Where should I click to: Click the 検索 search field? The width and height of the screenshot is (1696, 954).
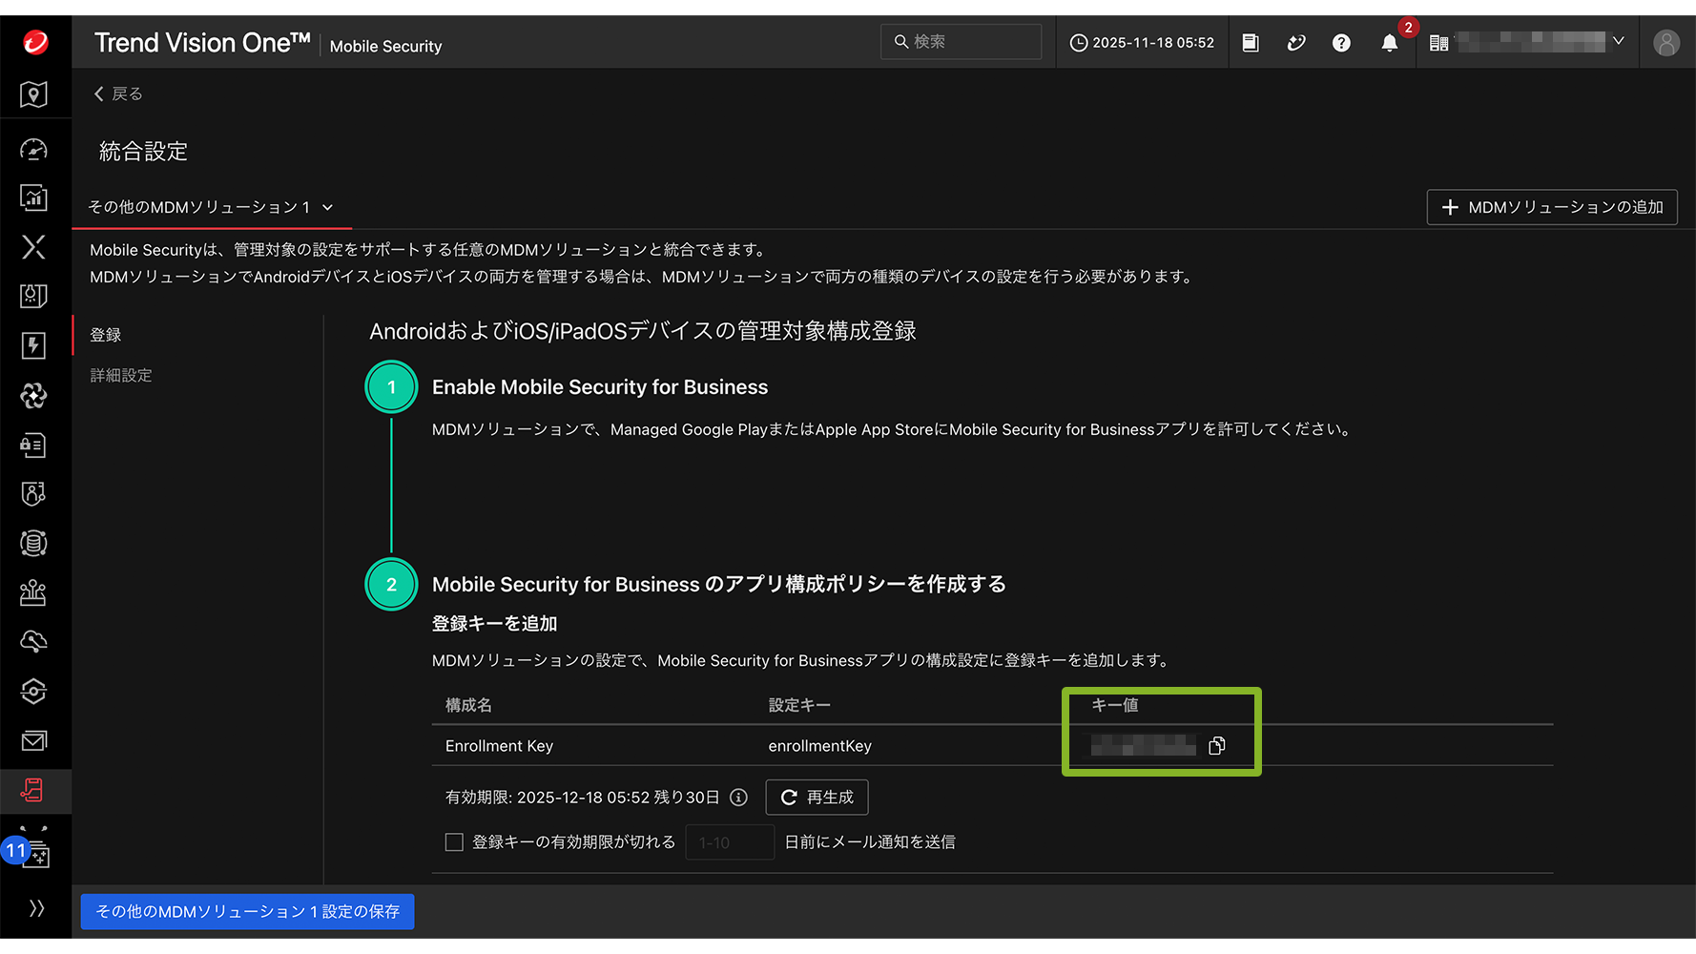tap(962, 42)
